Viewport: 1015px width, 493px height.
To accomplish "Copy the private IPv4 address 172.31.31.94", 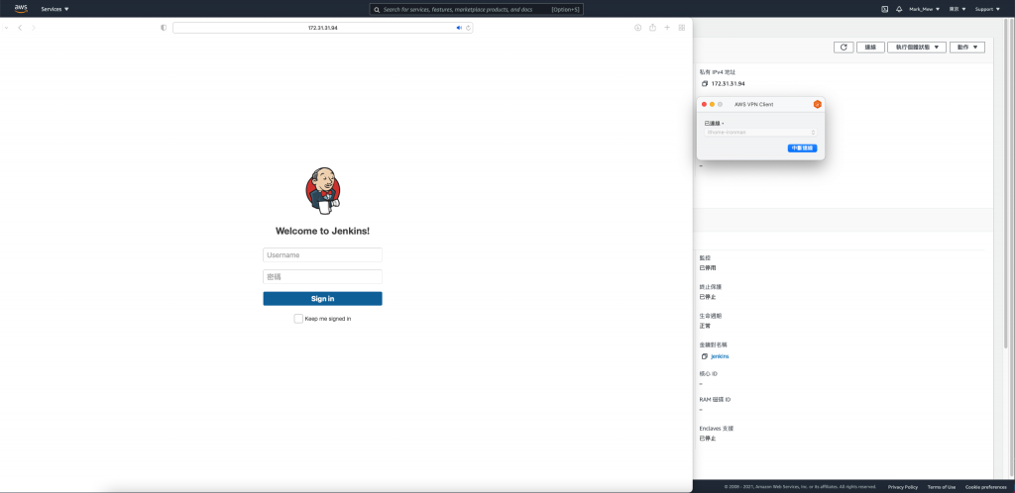I will point(705,84).
